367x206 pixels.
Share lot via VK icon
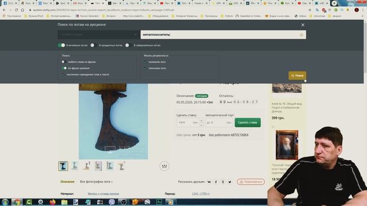(209, 182)
